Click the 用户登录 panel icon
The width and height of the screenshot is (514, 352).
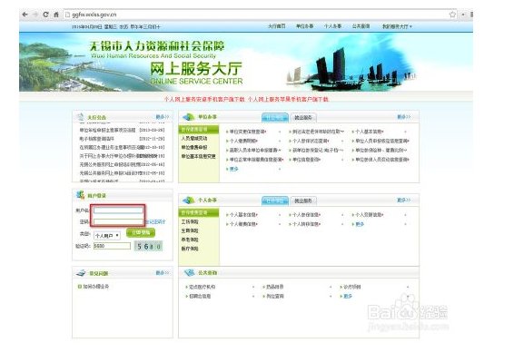[x=80, y=195]
